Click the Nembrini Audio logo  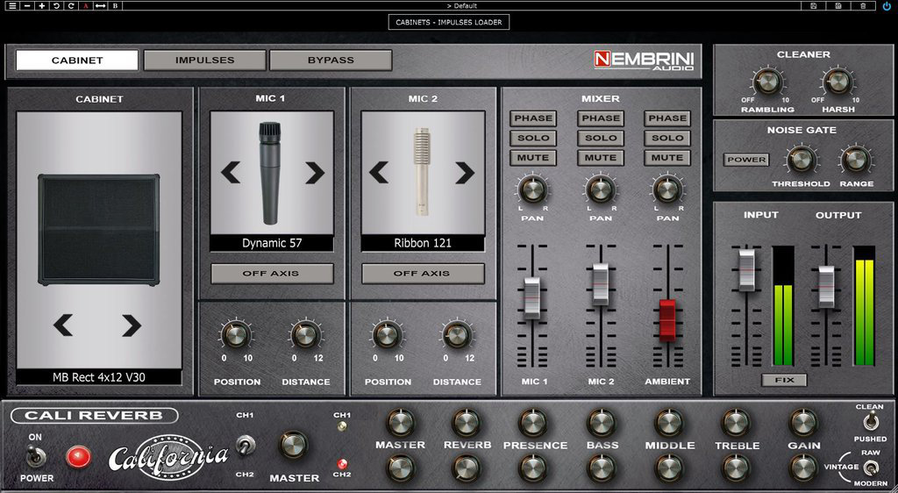[644, 61]
